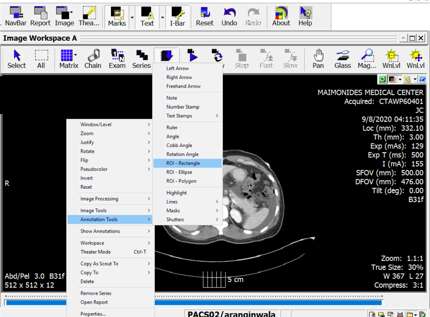The height and width of the screenshot is (317, 430).
Task: Select Cobb Angle from the menu
Action: [x=187, y=146]
